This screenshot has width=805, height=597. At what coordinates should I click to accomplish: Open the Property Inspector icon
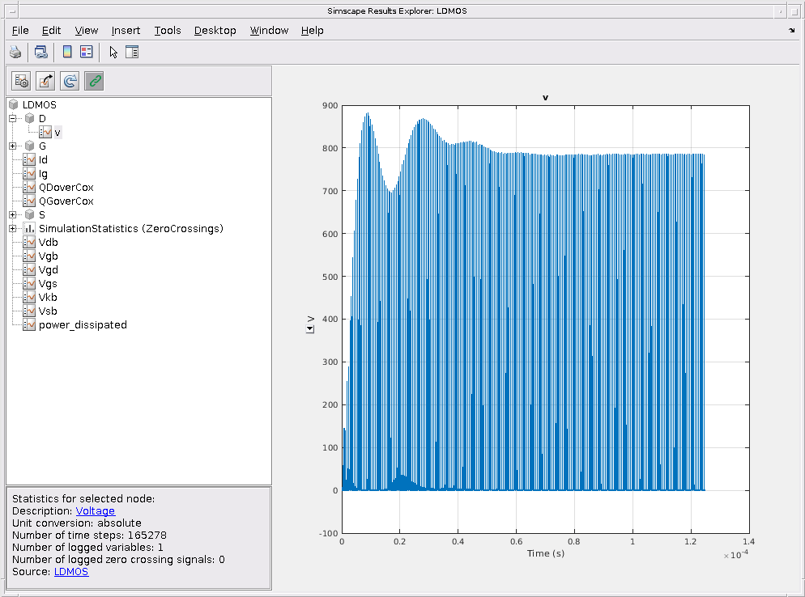tap(132, 53)
